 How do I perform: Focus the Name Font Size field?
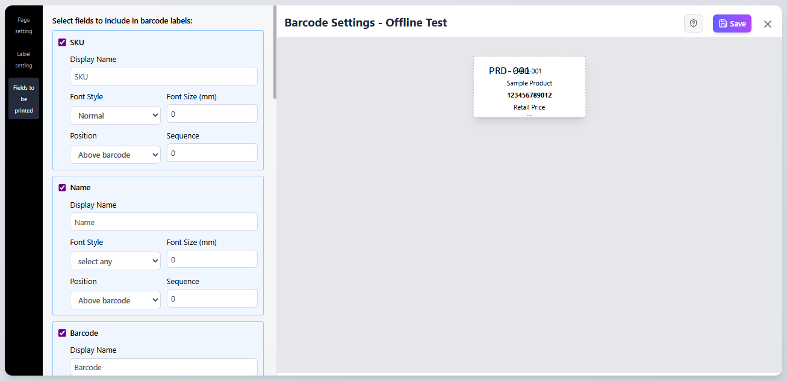click(x=212, y=259)
